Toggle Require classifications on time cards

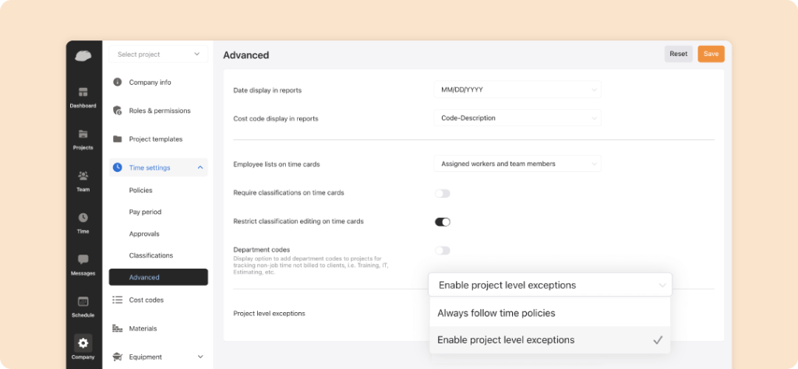443,193
